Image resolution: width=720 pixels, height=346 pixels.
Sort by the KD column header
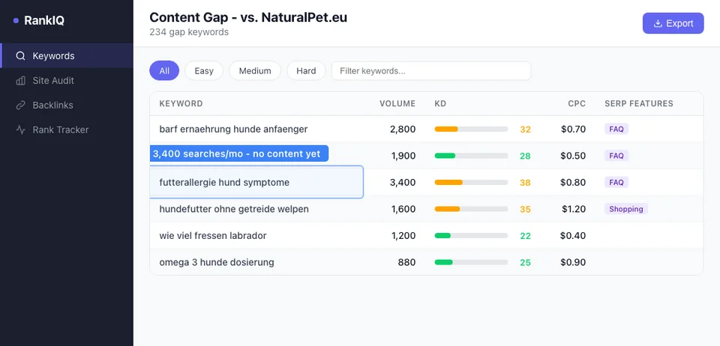click(440, 103)
